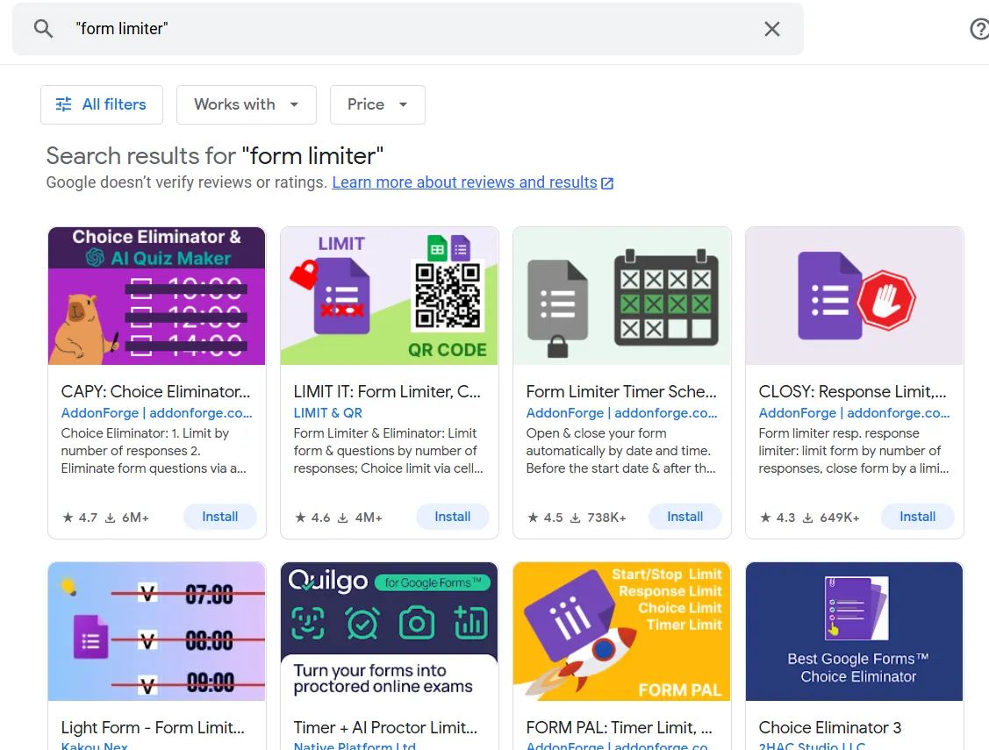Open the LIMIT & QR developer link
The height and width of the screenshot is (750, 989).
327,412
